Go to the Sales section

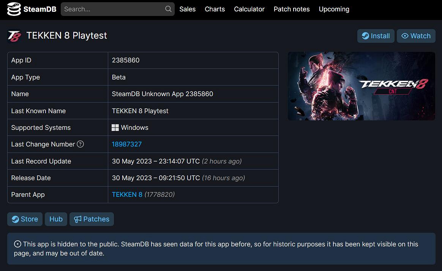pos(187,9)
